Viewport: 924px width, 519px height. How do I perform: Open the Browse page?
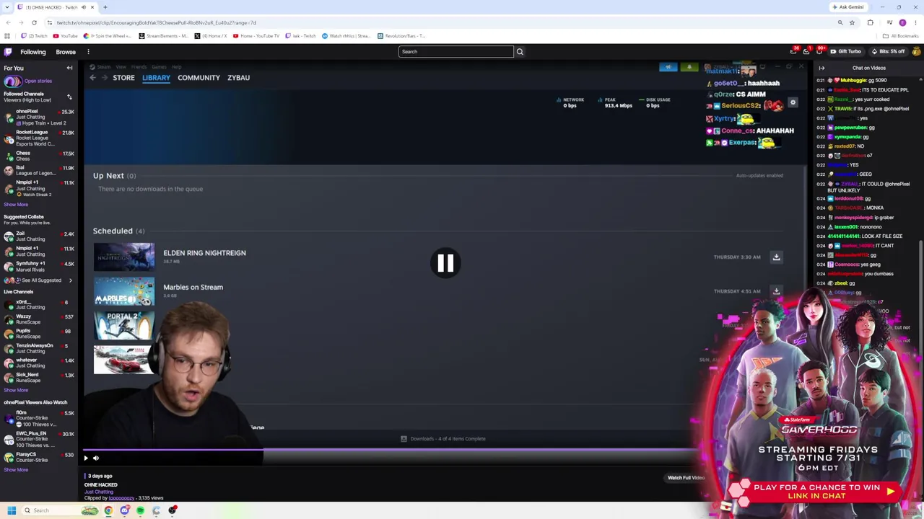(x=66, y=52)
